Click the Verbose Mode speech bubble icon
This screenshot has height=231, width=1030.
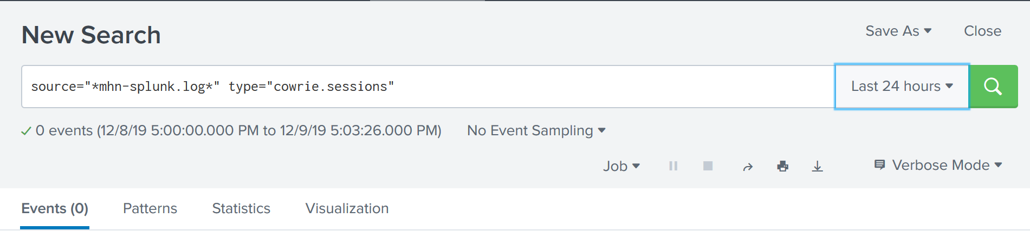880,164
